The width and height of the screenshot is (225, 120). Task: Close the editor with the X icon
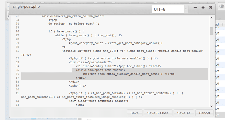(x=211, y=7)
